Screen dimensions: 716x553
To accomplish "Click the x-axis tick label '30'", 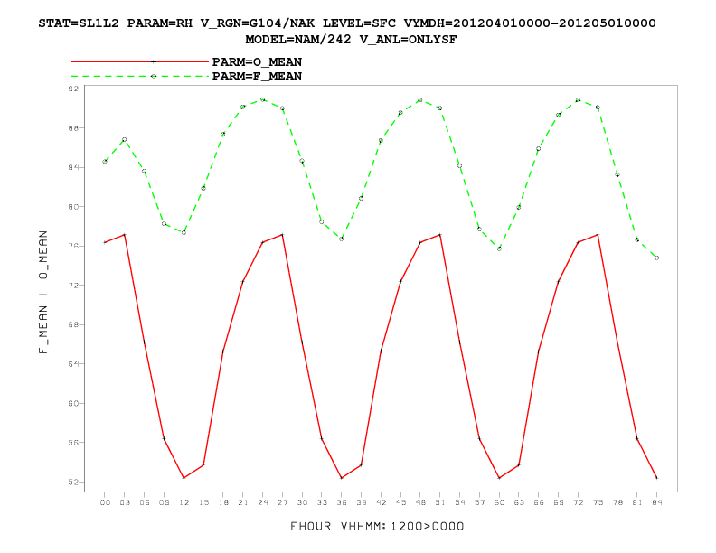I will tap(302, 502).
